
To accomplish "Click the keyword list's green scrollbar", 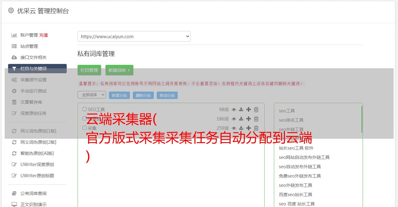I will point(362,119).
